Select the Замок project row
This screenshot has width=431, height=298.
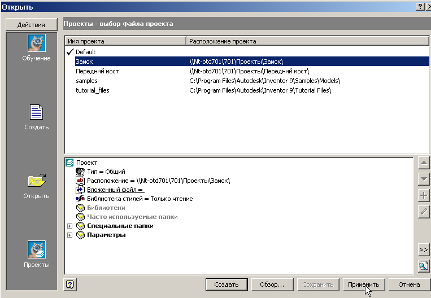coord(252,62)
